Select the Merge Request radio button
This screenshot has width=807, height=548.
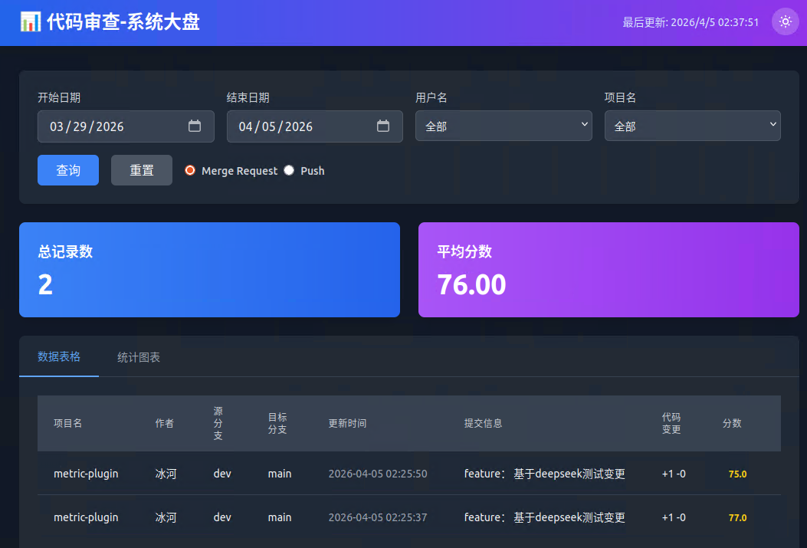point(190,170)
